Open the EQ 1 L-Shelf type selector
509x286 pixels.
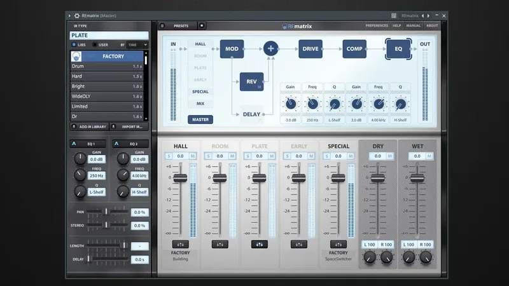pos(97,193)
